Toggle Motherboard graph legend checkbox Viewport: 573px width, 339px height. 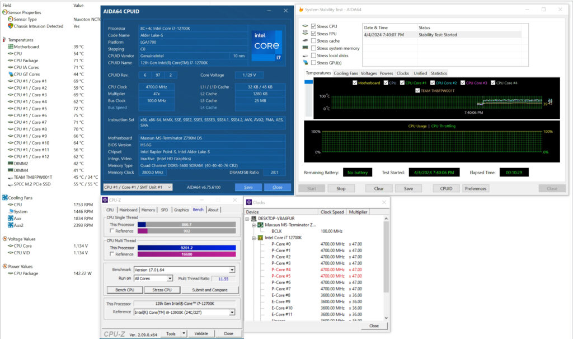click(x=355, y=83)
